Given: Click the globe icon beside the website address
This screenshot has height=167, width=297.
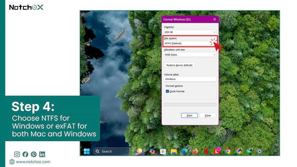Looking at the screenshot, I should coord(12,162).
